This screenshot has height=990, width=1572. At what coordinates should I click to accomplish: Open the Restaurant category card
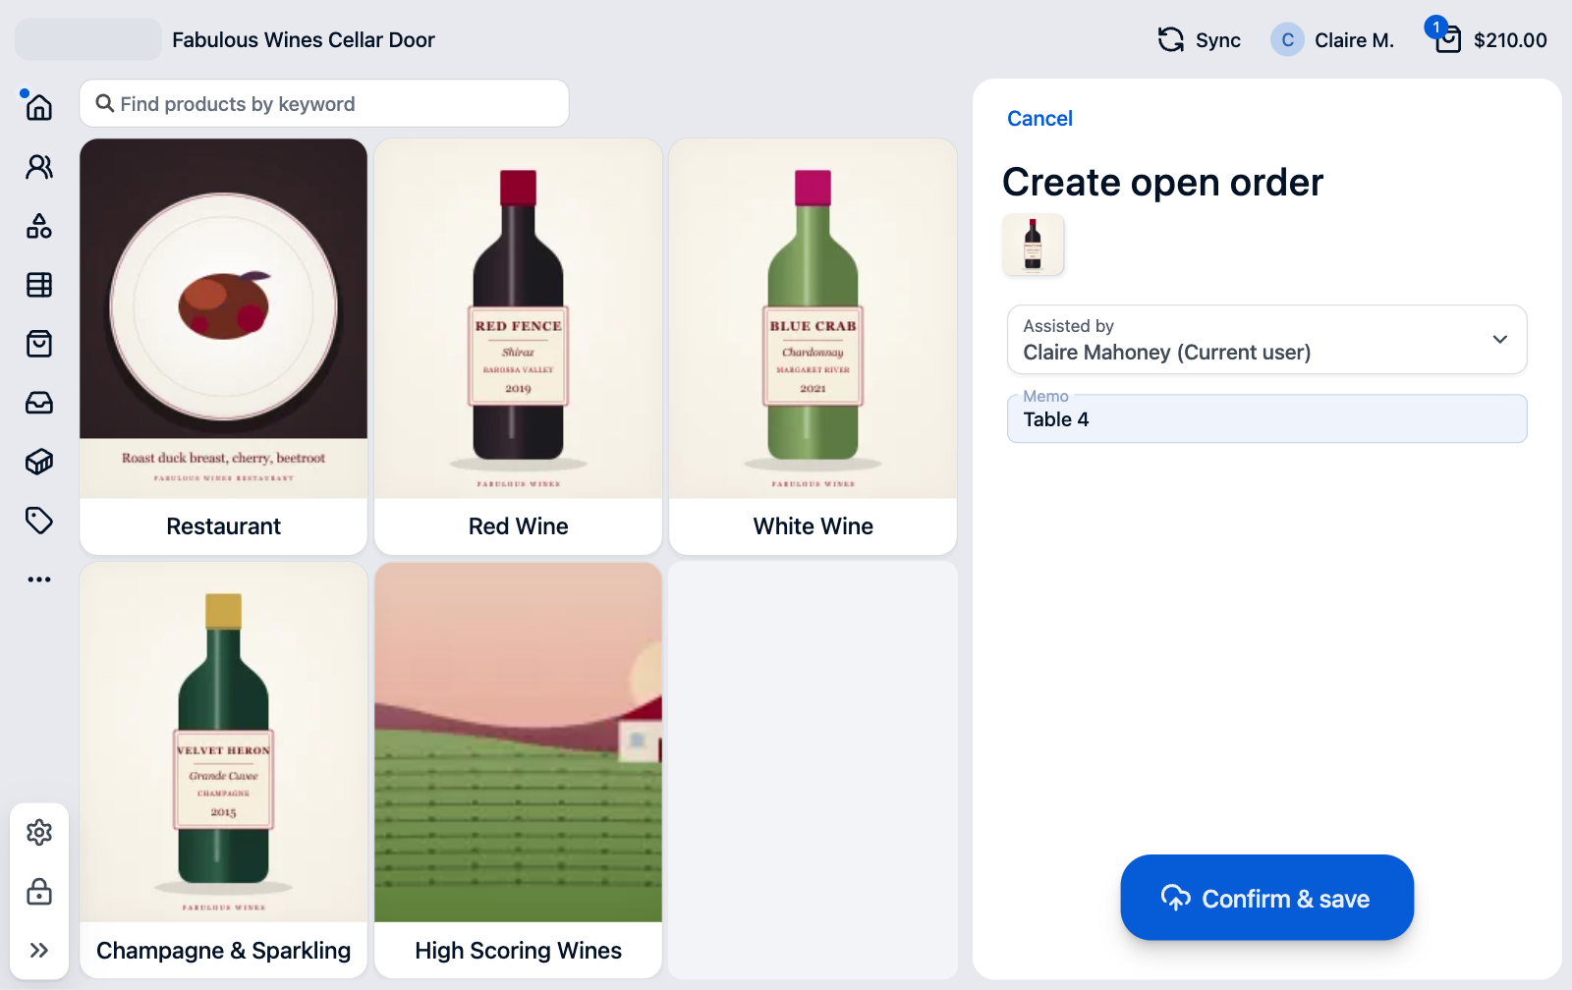pyautogui.click(x=223, y=347)
